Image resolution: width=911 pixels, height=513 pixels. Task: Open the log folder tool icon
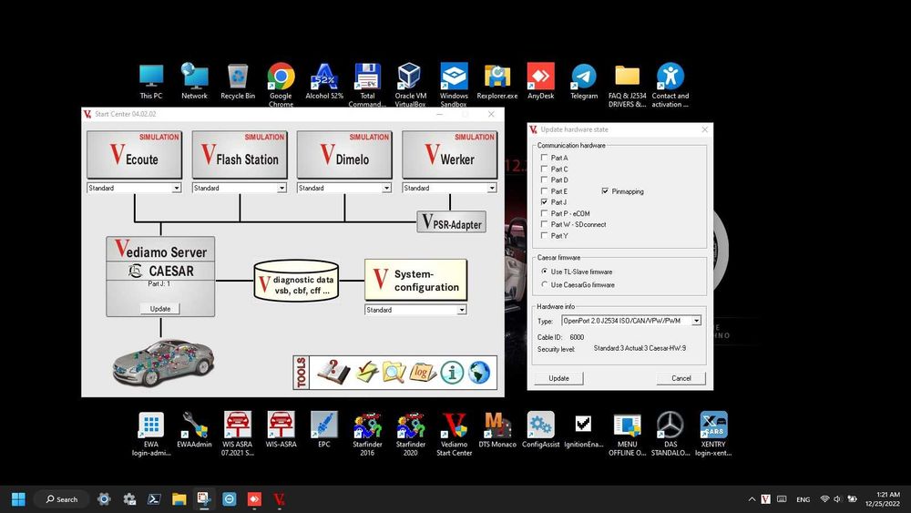(423, 372)
